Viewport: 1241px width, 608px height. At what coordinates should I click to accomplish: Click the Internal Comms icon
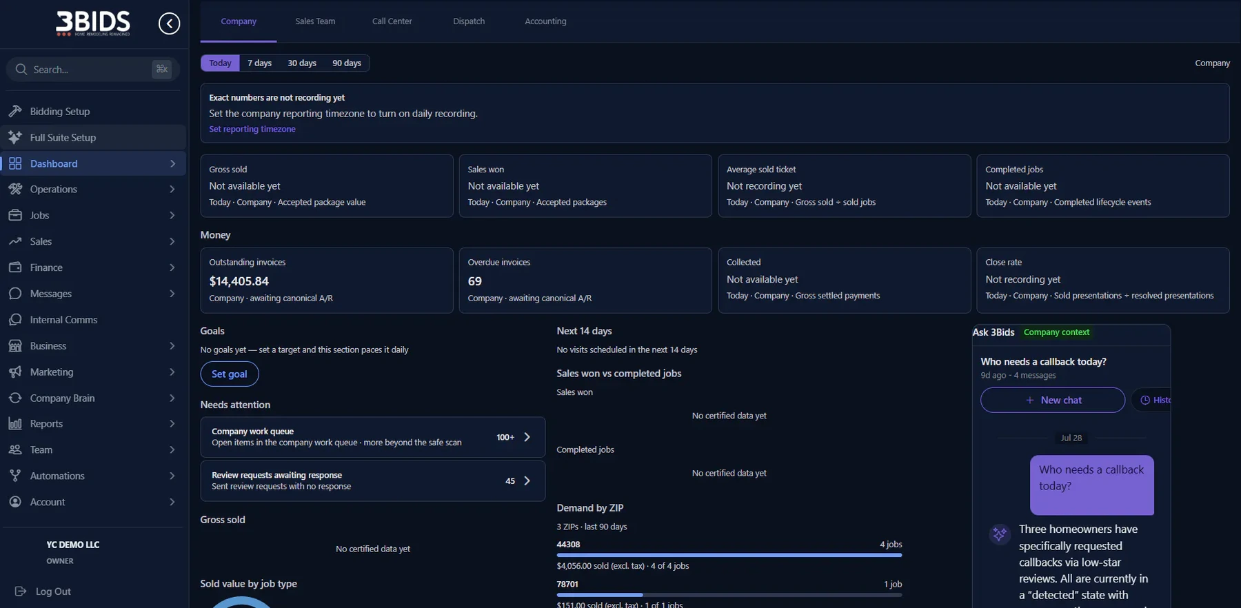point(15,320)
